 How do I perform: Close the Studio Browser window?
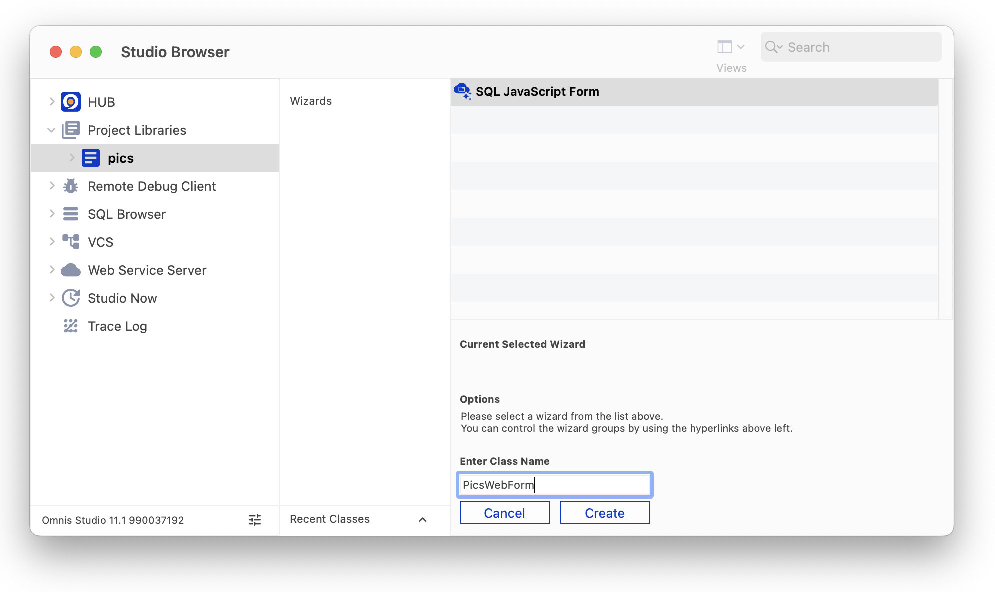[56, 52]
